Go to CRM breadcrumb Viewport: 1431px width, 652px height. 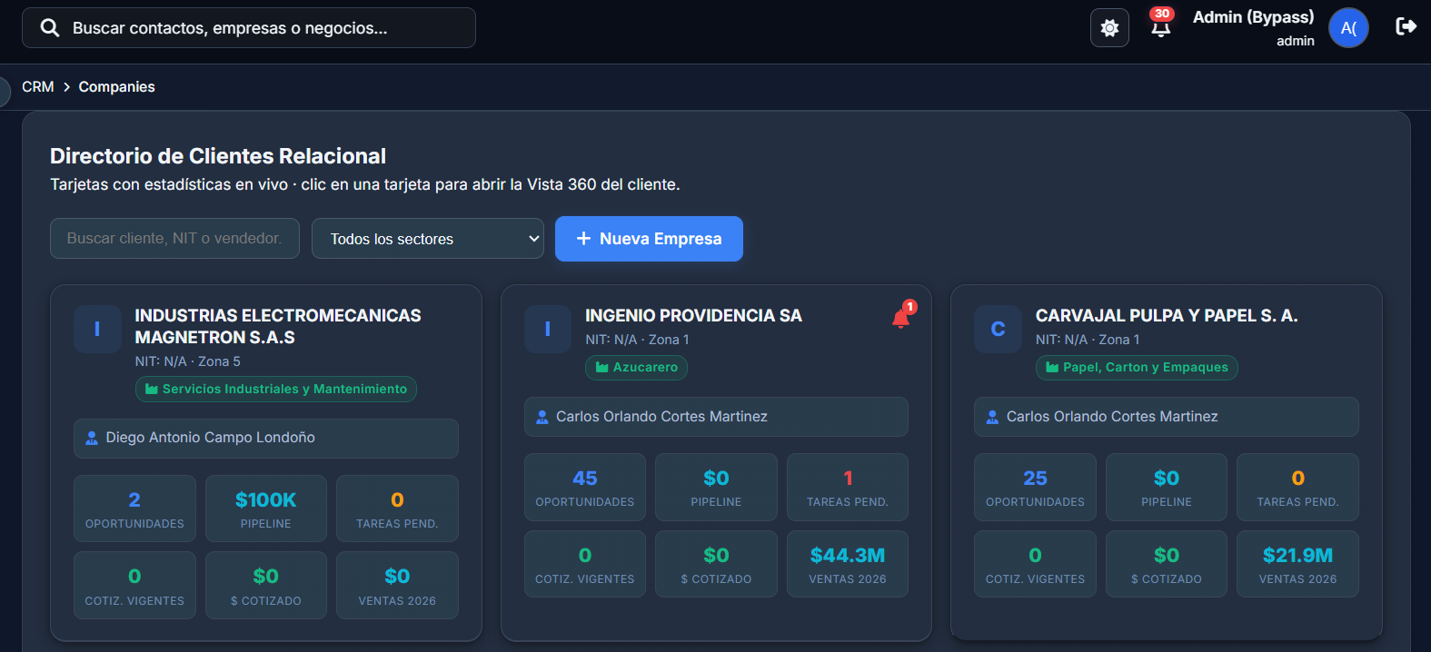point(38,87)
